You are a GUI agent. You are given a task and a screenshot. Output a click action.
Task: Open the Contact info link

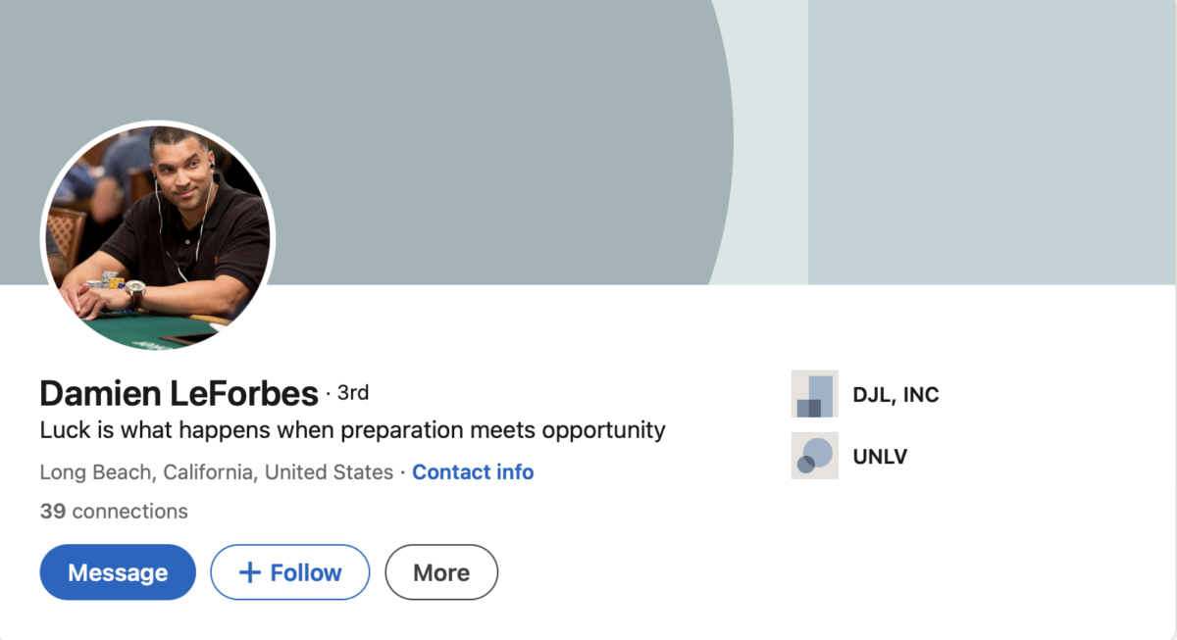tap(473, 472)
